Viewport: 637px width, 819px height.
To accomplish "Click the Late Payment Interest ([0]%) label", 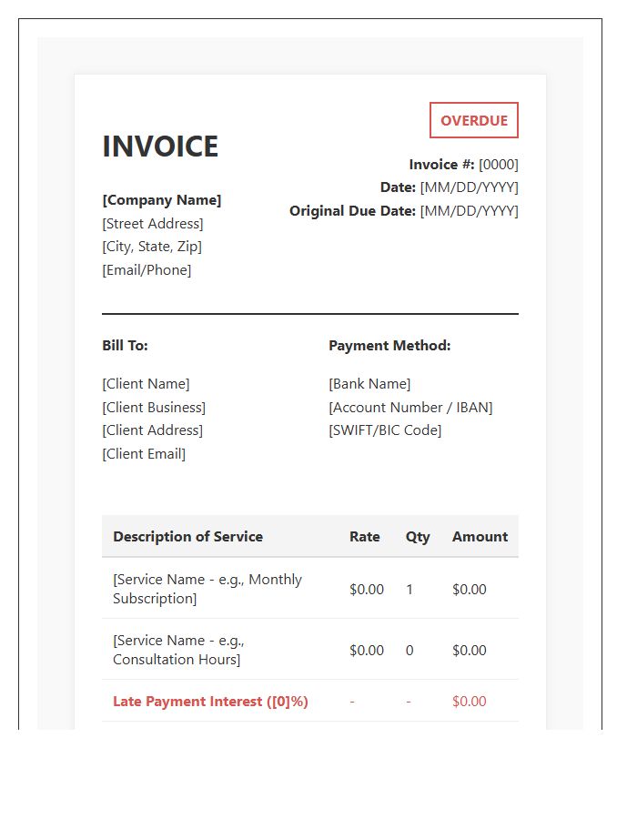I will pos(210,702).
